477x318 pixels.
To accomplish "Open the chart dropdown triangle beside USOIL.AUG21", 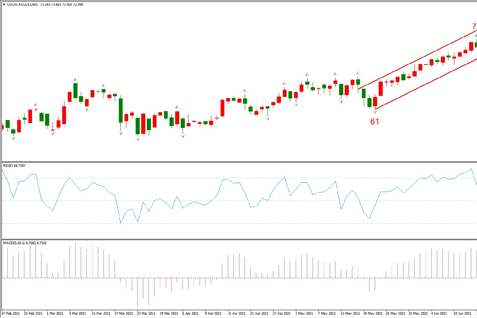I will point(4,4).
